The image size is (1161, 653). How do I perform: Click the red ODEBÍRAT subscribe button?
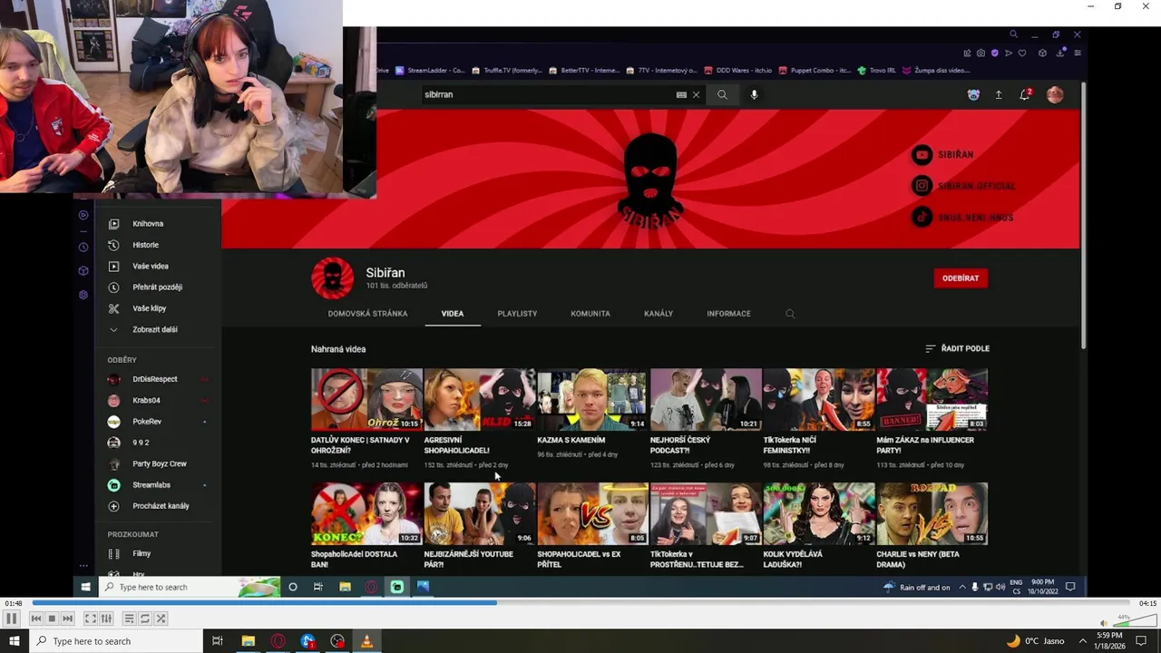coord(961,278)
